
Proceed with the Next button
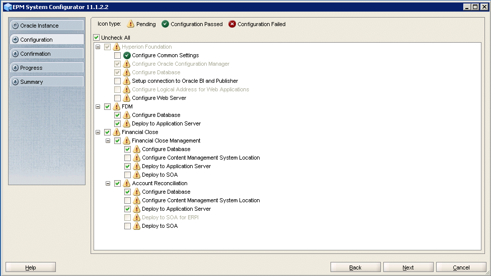pos(408,267)
